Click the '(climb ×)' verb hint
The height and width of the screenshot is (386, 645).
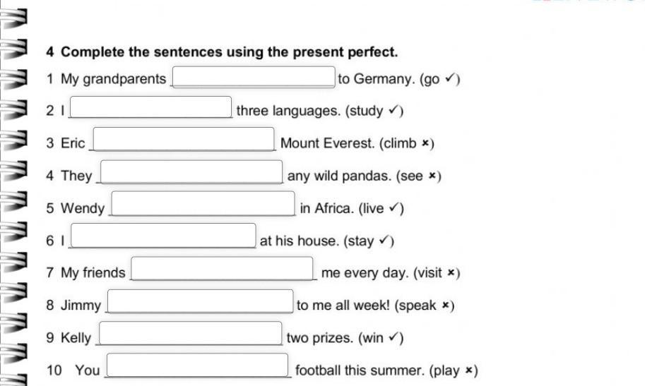pos(407,143)
